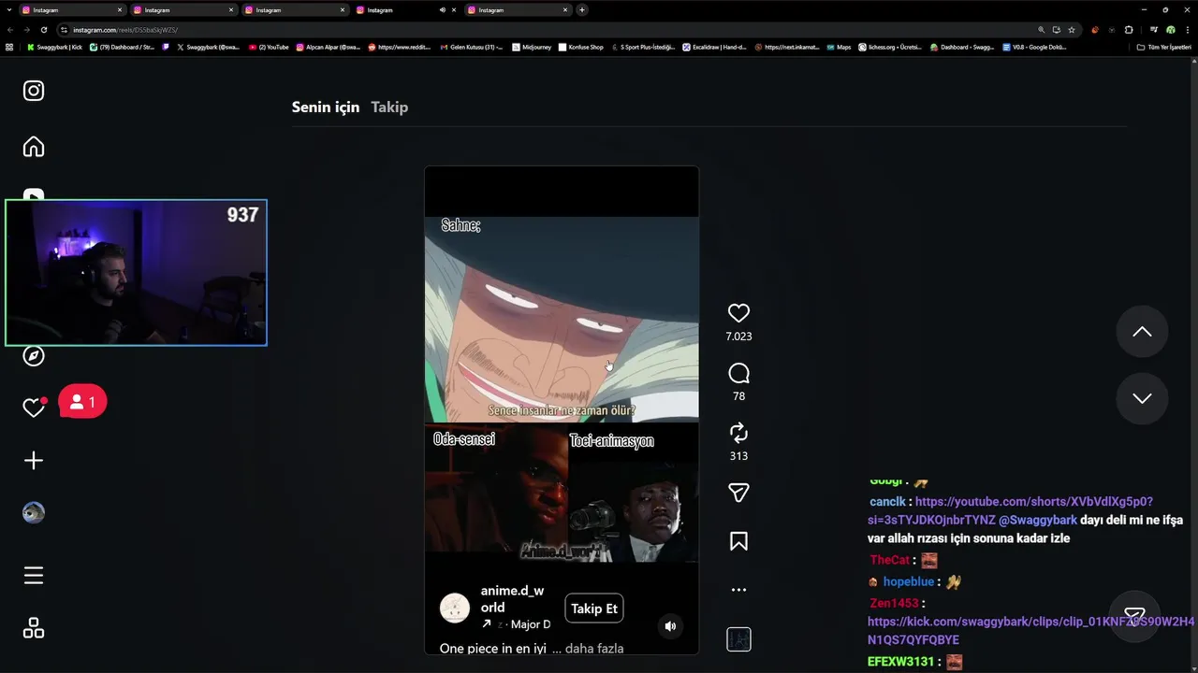The height and width of the screenshot is (673, 1198).
Task: Select the Senin için tab
Action: click(326, 107)
